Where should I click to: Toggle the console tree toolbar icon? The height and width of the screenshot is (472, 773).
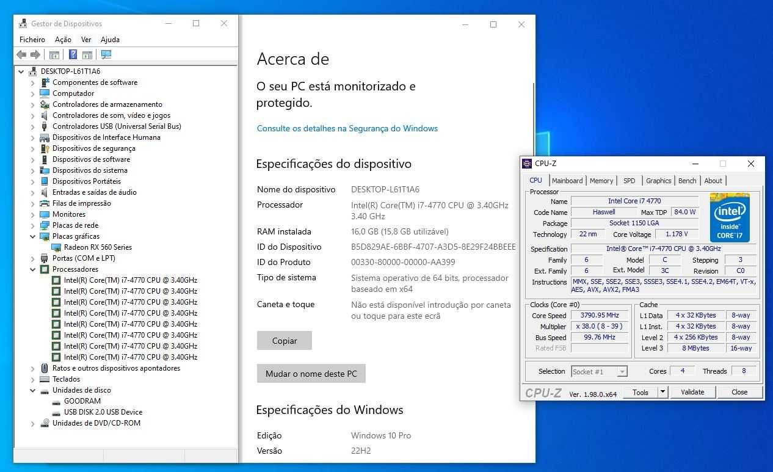[x=54, y=54]
